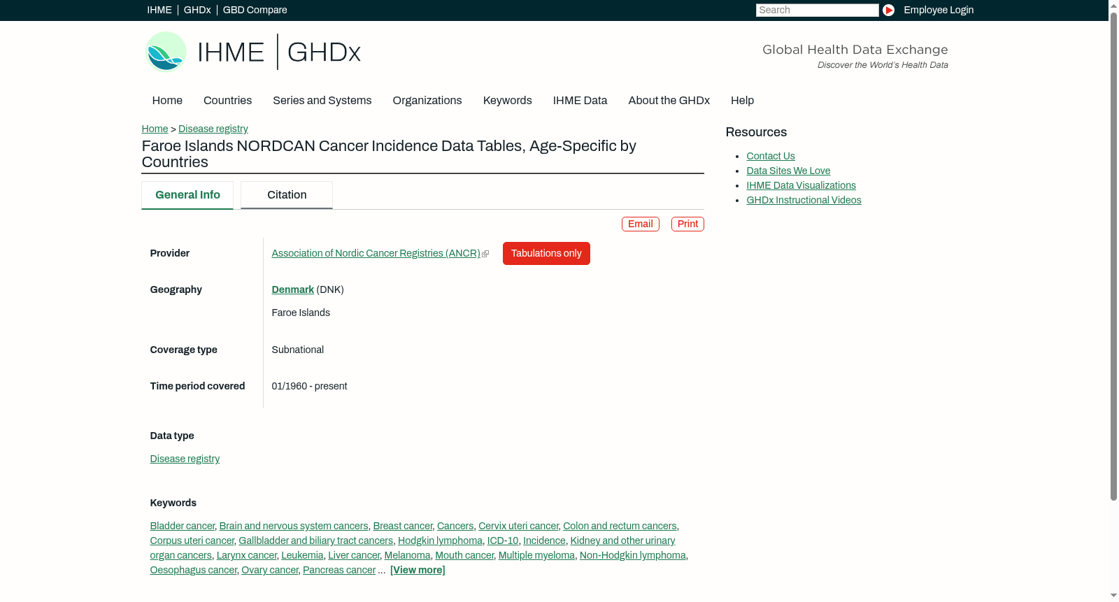The image size is (1119, 602).
Task: Click the '01/1960 - present' time period
Action: 309,386
